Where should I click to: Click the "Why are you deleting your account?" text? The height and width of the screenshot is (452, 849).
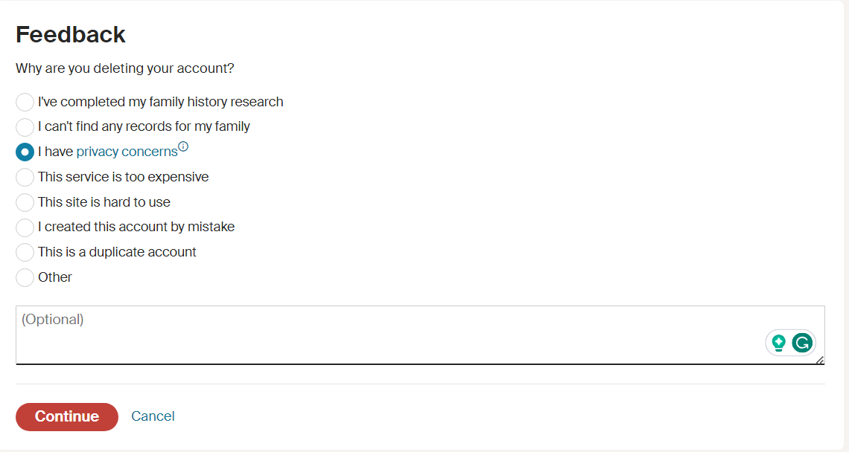pyautogui.click(x=125, y=68)
